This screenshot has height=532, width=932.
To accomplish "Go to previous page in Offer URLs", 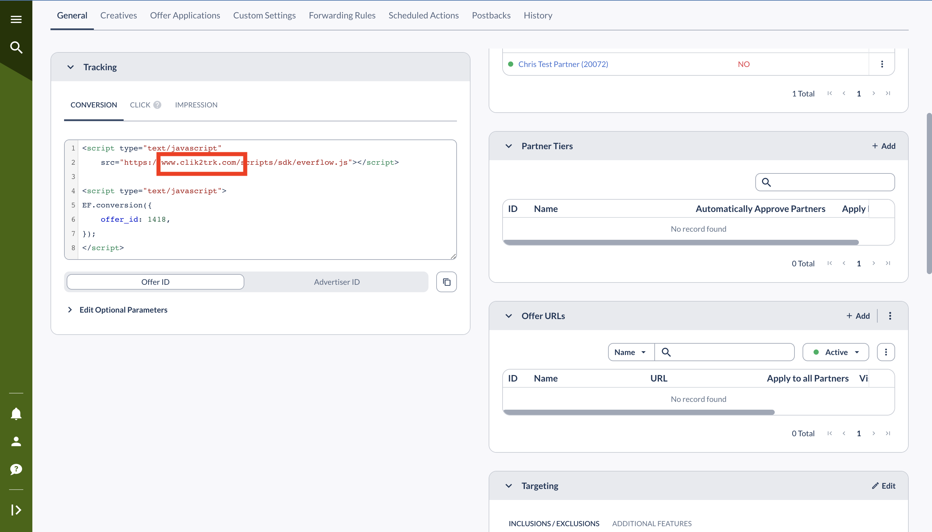I will point(844,433).
